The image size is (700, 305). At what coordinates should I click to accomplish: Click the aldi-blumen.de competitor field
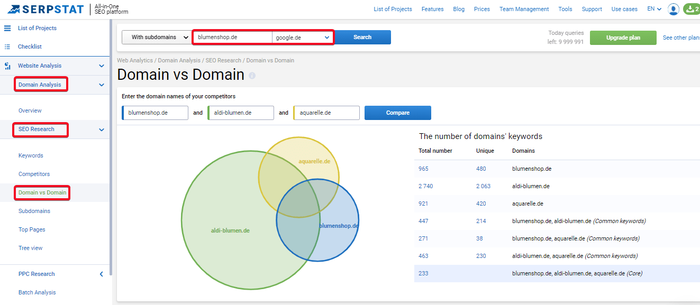click(241, 113)
